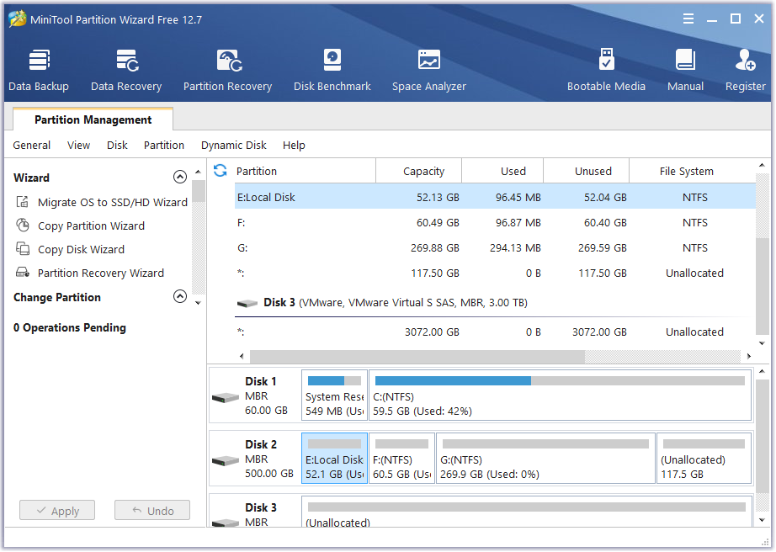Click the Disk 2 MBR 500.00 GB label
This screenshot has height=552, width=776.
(269, 459)
